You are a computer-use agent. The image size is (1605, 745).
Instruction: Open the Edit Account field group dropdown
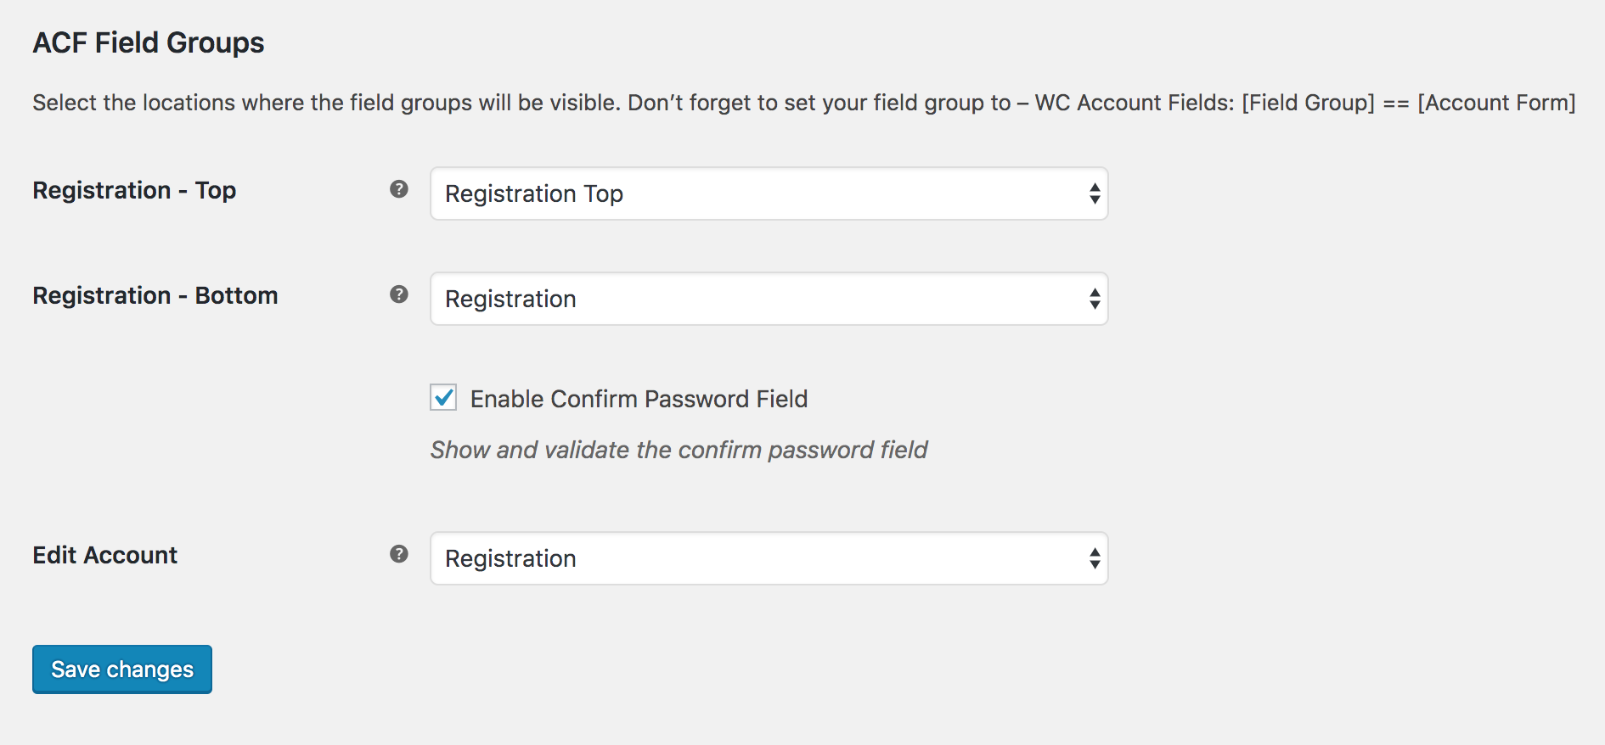pyautogui.click(x=769, y=558)
